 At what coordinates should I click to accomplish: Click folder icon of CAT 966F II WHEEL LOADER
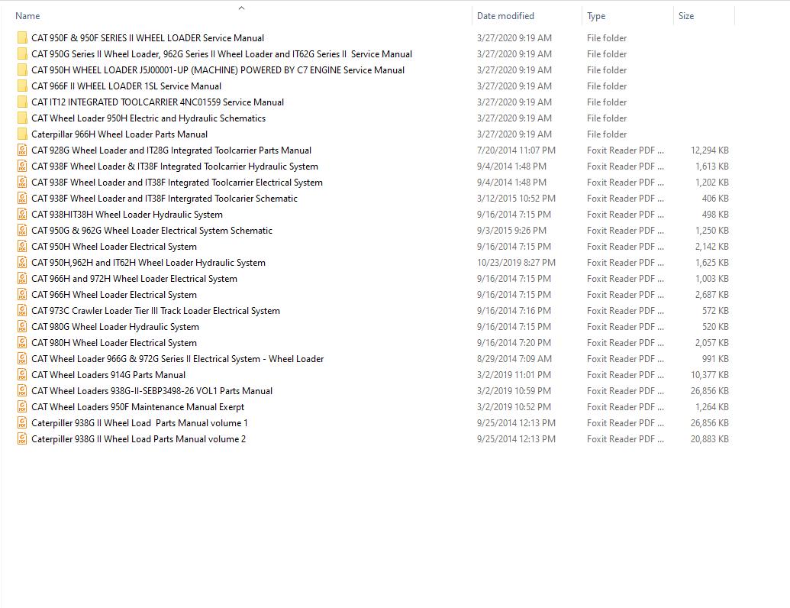tap(22, 86)
